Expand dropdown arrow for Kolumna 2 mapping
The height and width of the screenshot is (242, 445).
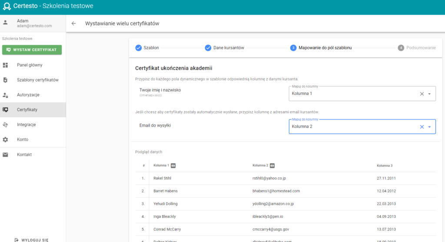[x=429, y=127]
